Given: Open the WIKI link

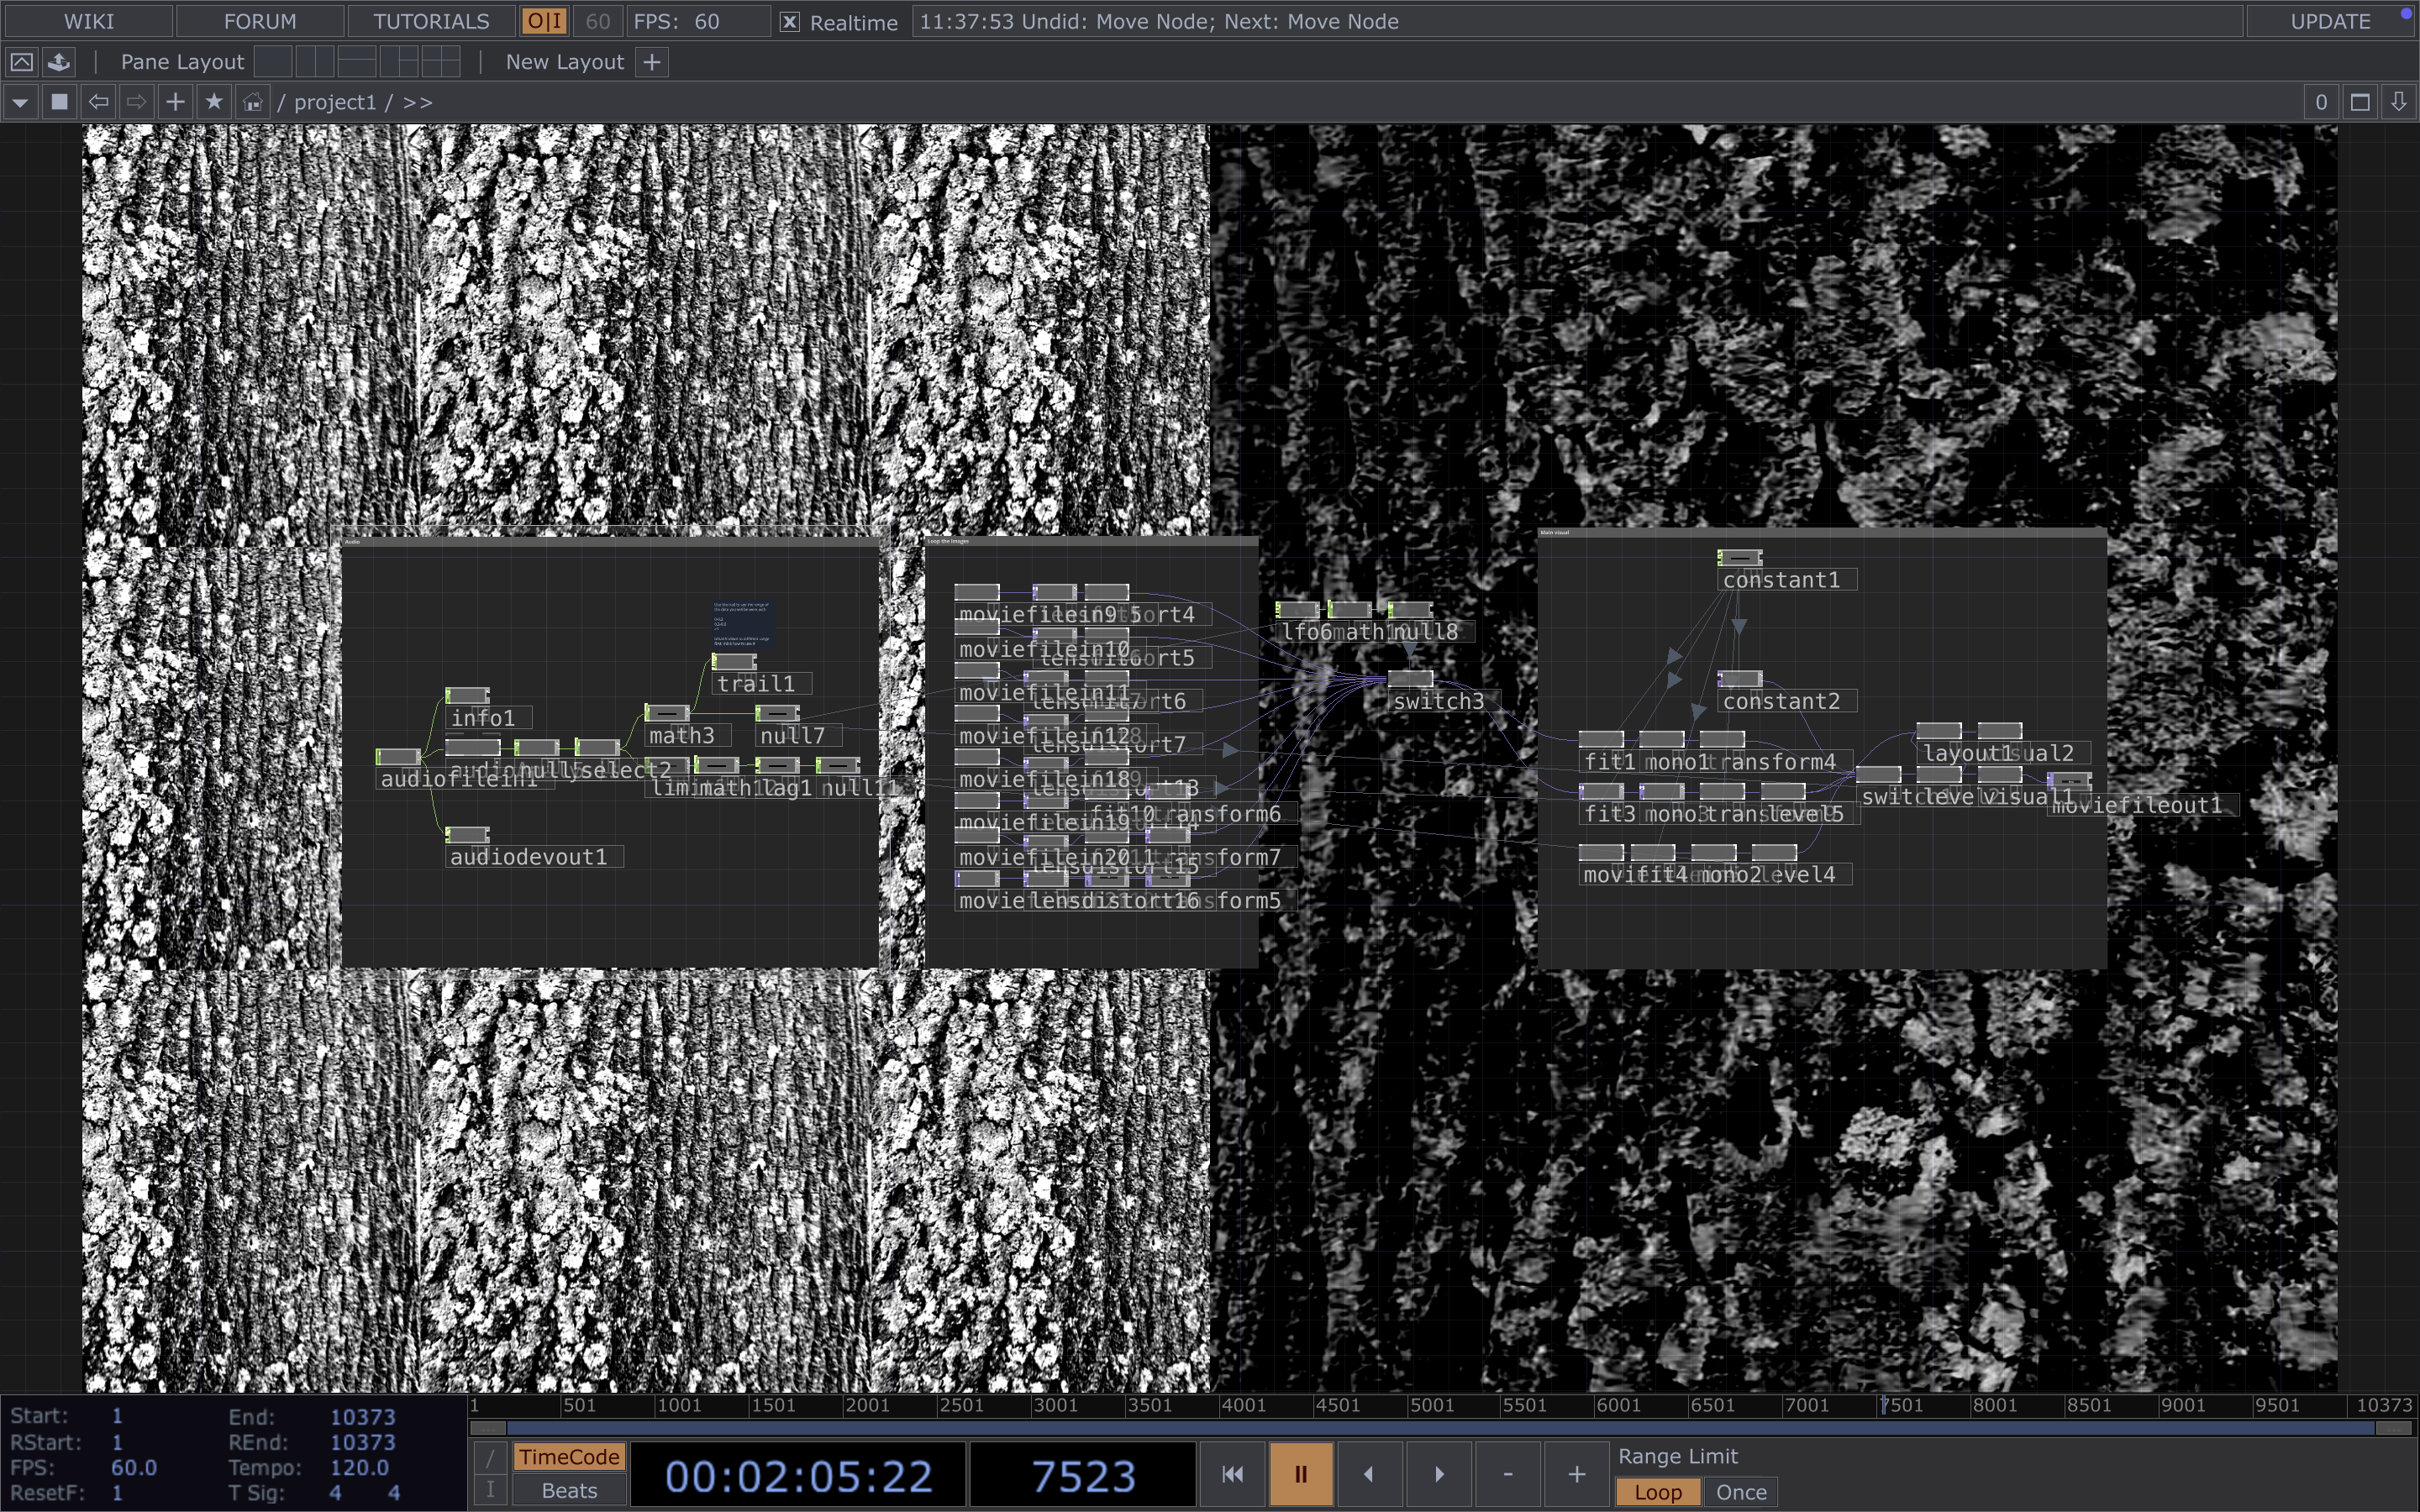Looking at the screenshot, I should (x=89, y=22).
